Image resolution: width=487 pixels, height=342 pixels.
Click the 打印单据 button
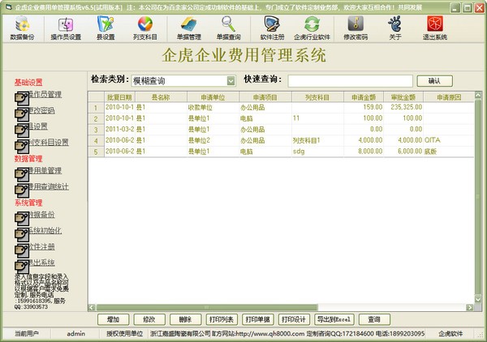(x=258, y=319)
